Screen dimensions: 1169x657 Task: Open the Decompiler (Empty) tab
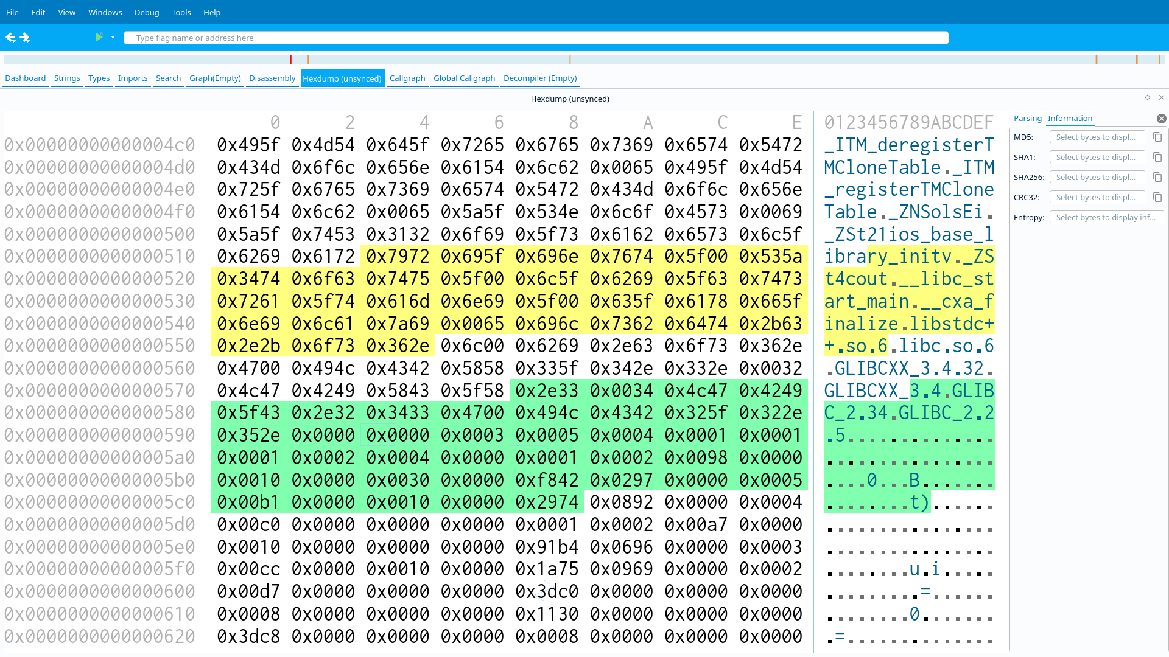[539, 78]
